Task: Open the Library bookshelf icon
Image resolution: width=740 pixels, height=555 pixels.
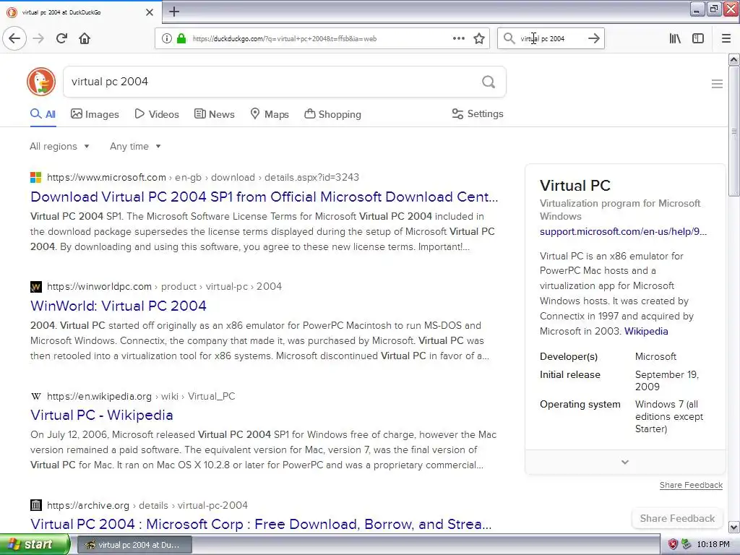Action: pos(675,38)
